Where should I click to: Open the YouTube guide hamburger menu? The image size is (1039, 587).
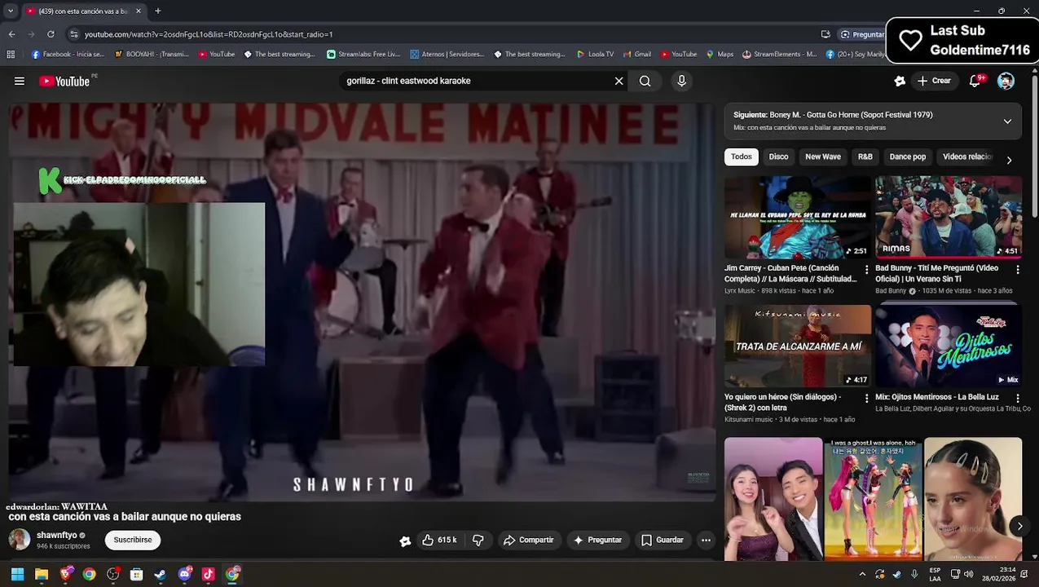(x=20, y=81)
